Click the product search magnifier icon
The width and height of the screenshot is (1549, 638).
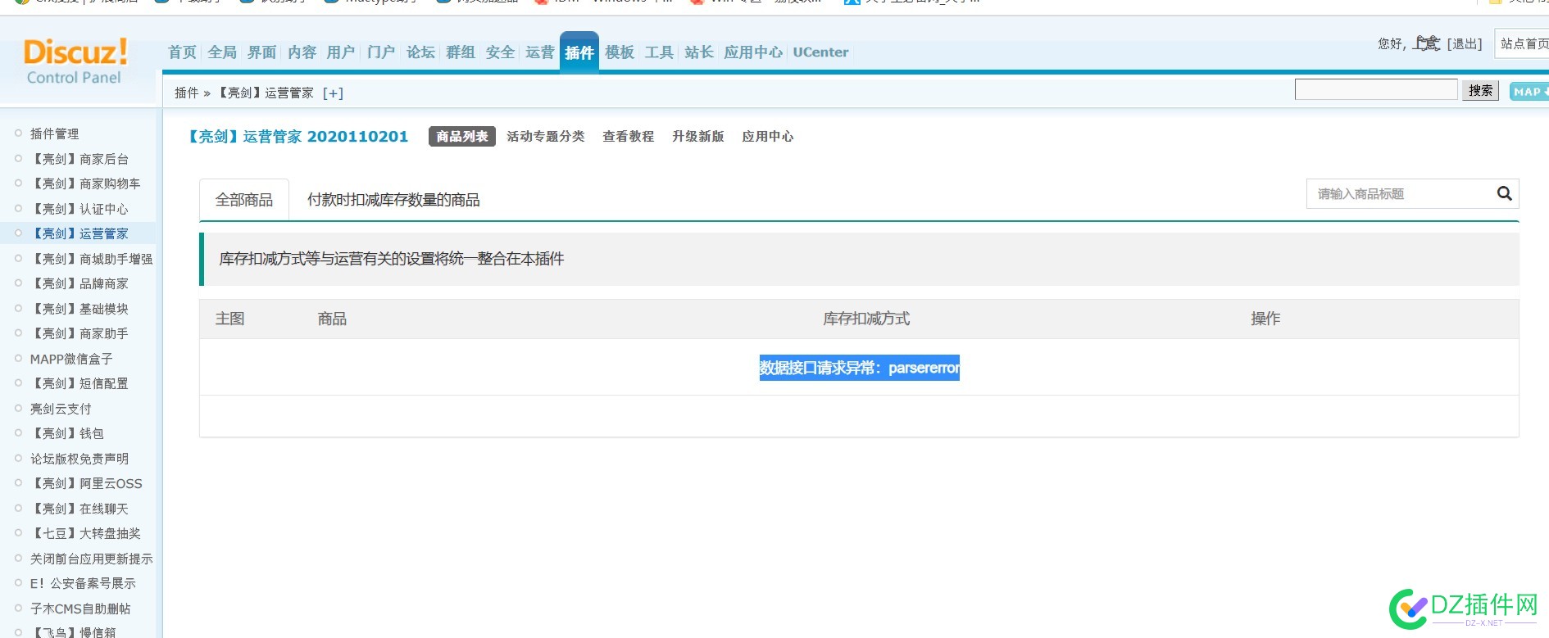click(x=1504, y=193)
